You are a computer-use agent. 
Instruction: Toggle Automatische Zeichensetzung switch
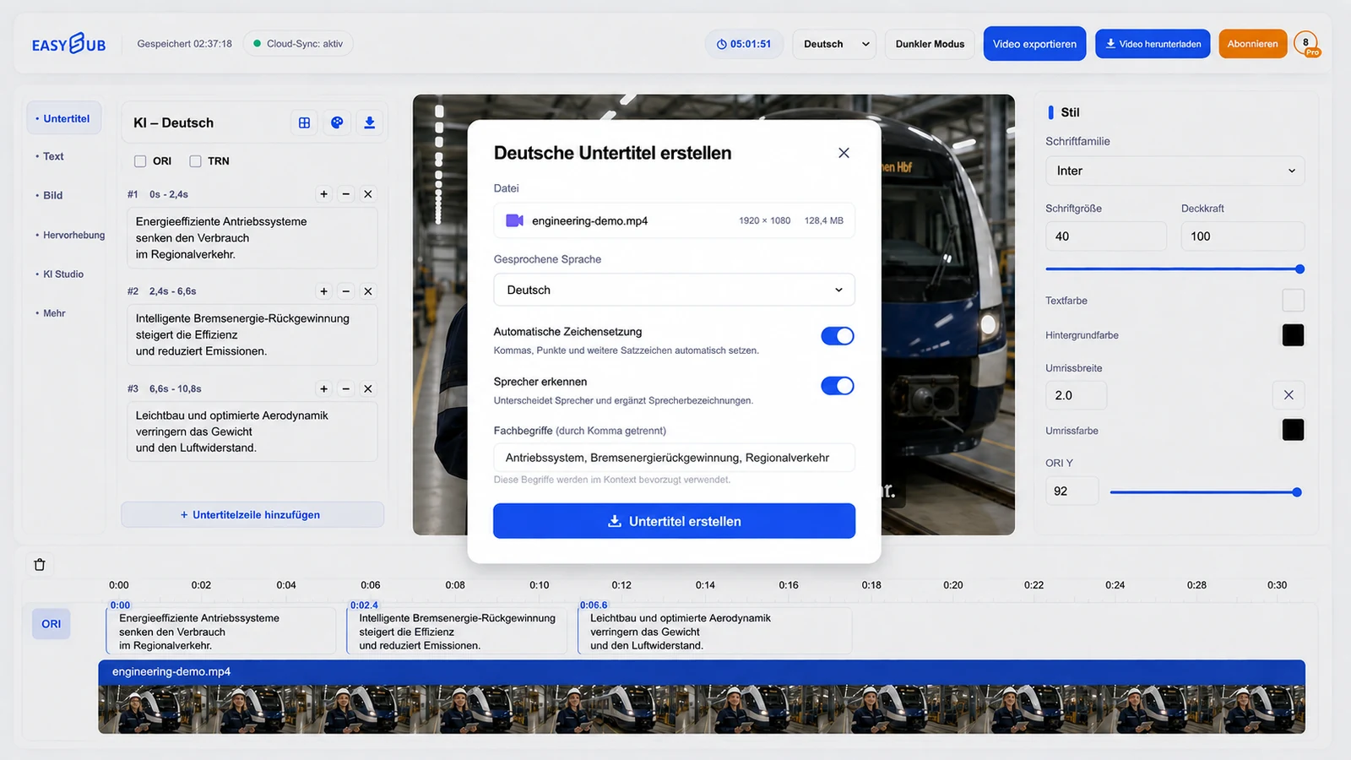click(838, 336)
